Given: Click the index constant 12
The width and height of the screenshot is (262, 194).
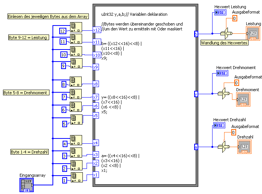Looking at the screenshot, I should pos(63,31).
